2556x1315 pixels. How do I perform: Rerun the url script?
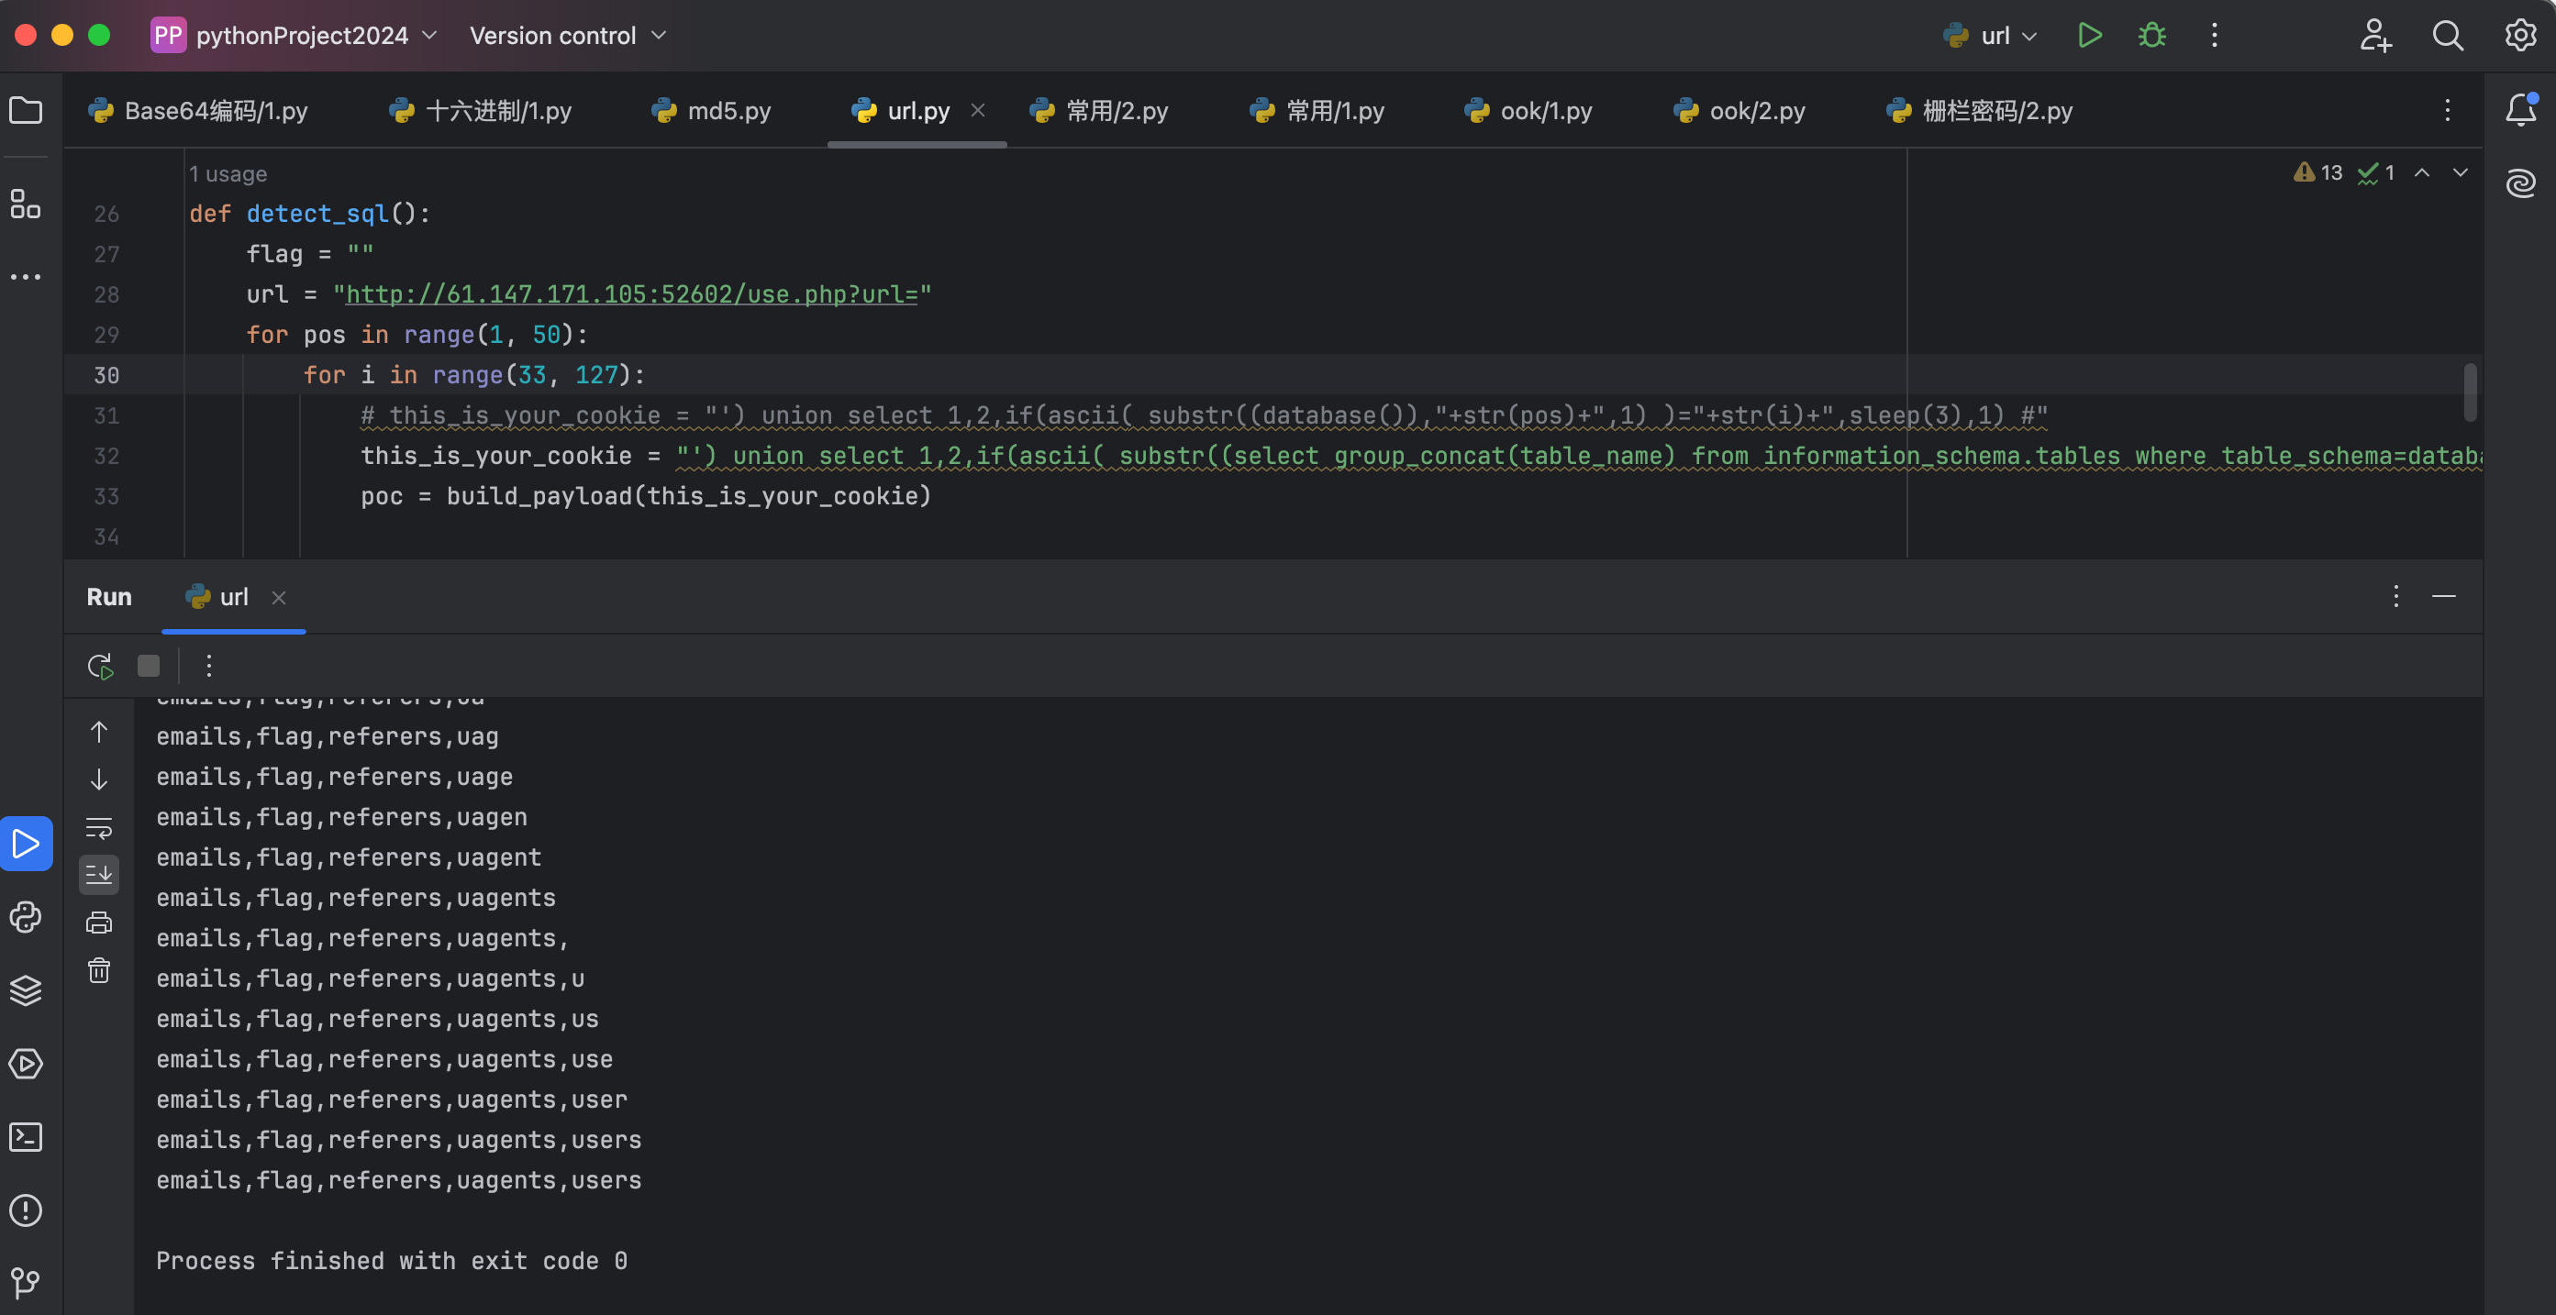click(99, 666)
